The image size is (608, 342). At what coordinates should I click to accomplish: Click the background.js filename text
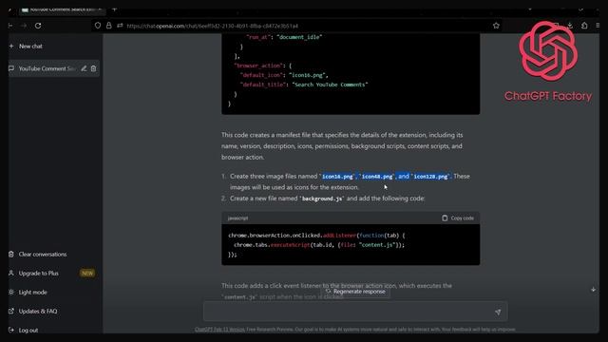[x=322, y=199]
